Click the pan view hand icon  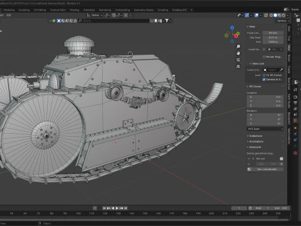click(238, 53)
